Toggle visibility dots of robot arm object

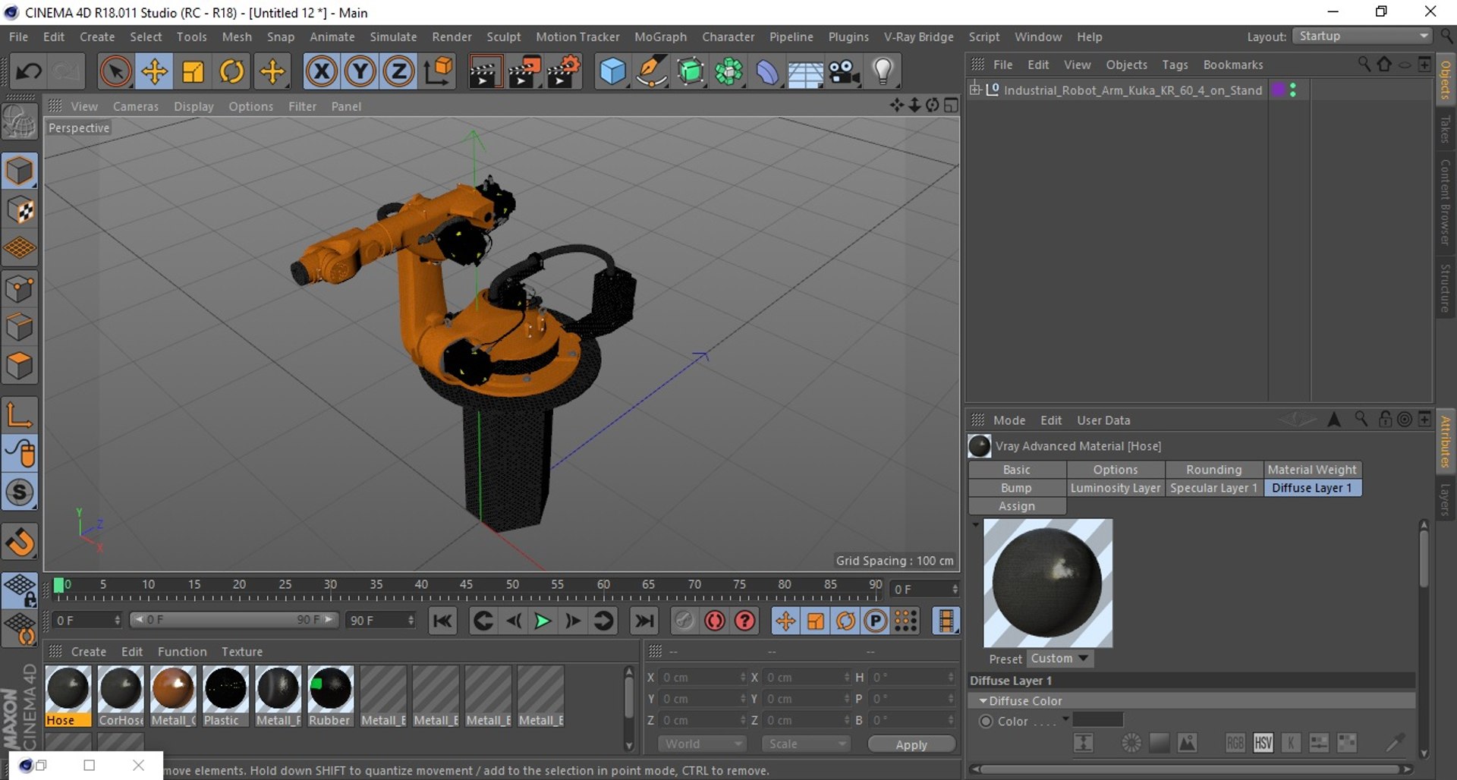click(x=1292, y=90)
